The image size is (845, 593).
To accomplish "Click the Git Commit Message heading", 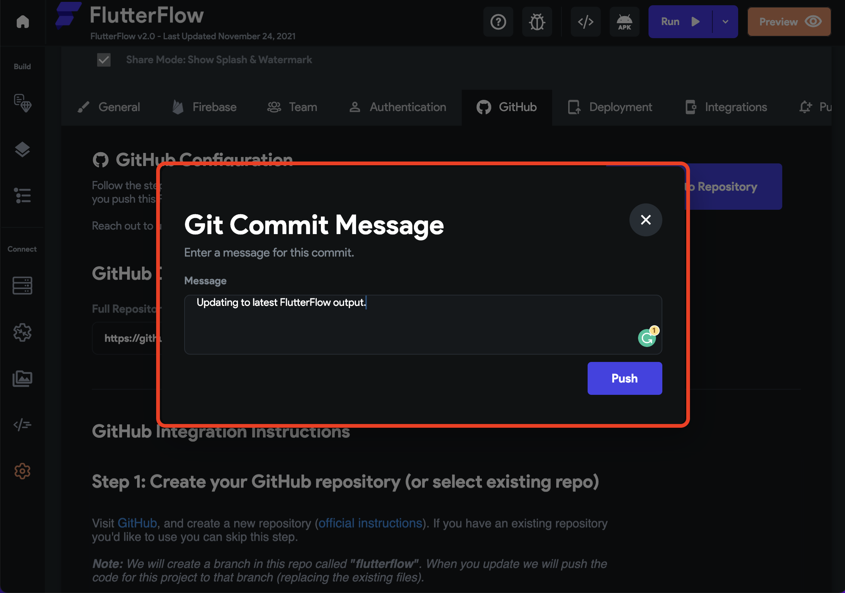I will click(314, 225).
